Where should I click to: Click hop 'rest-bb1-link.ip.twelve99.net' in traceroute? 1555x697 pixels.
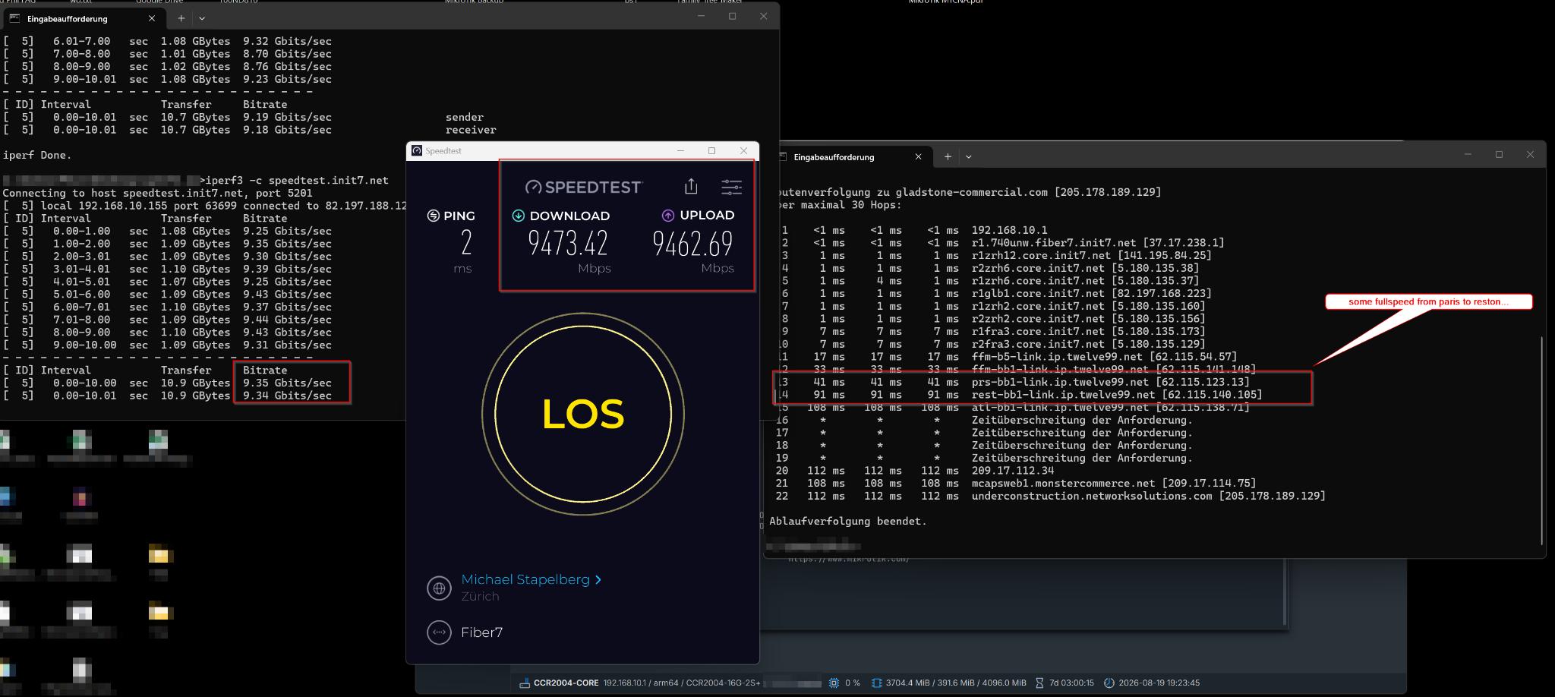pos(1063,394)
